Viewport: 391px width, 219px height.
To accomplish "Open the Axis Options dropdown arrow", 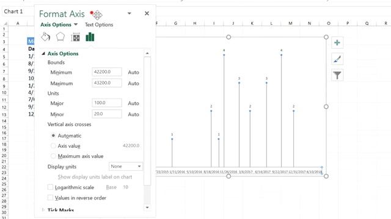I will [76, 24].
